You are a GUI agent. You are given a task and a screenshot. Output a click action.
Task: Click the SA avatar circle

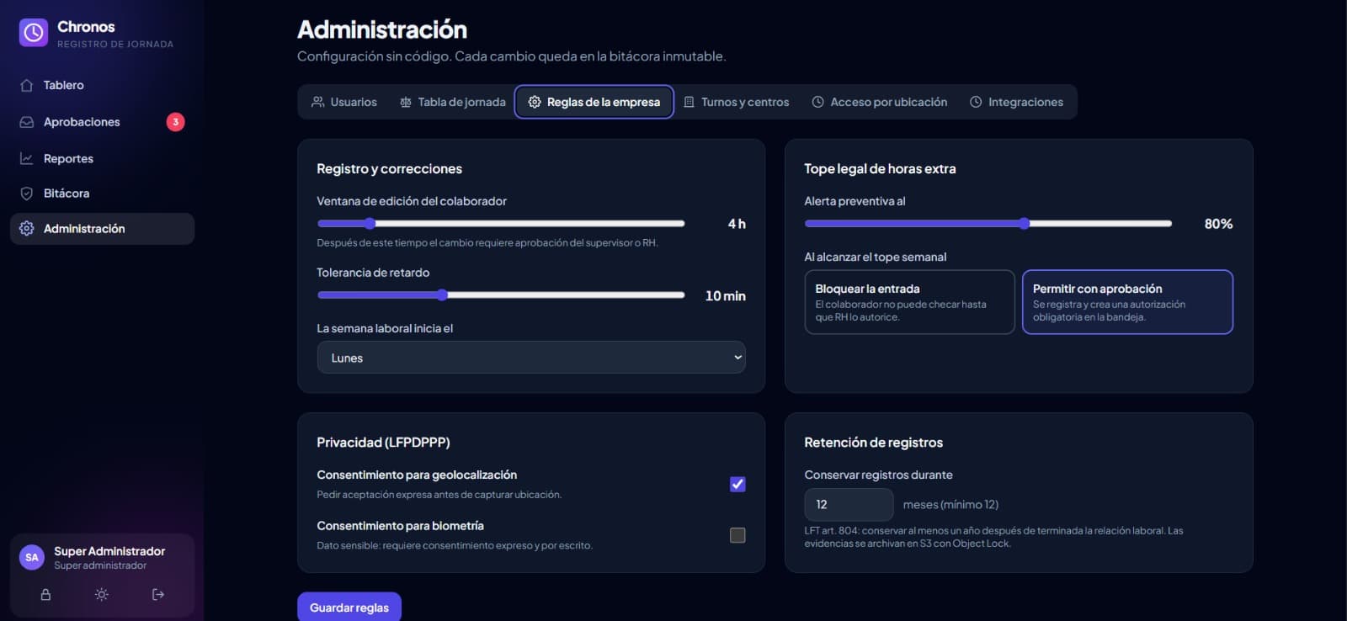pos(32,557)
